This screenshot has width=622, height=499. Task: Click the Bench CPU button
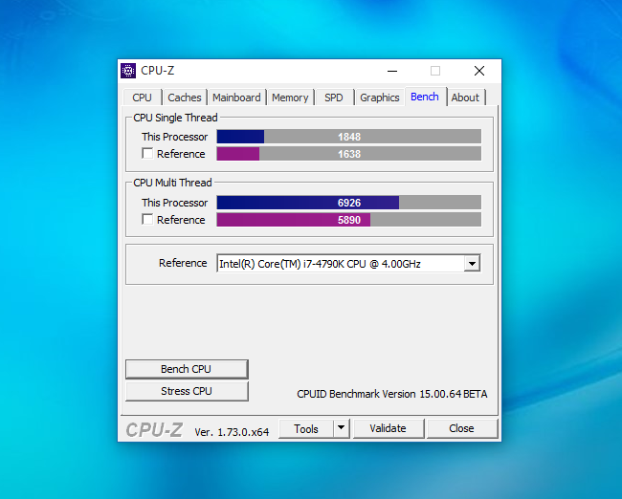(187, 369)
